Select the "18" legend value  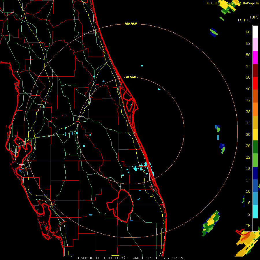point(248,169)
